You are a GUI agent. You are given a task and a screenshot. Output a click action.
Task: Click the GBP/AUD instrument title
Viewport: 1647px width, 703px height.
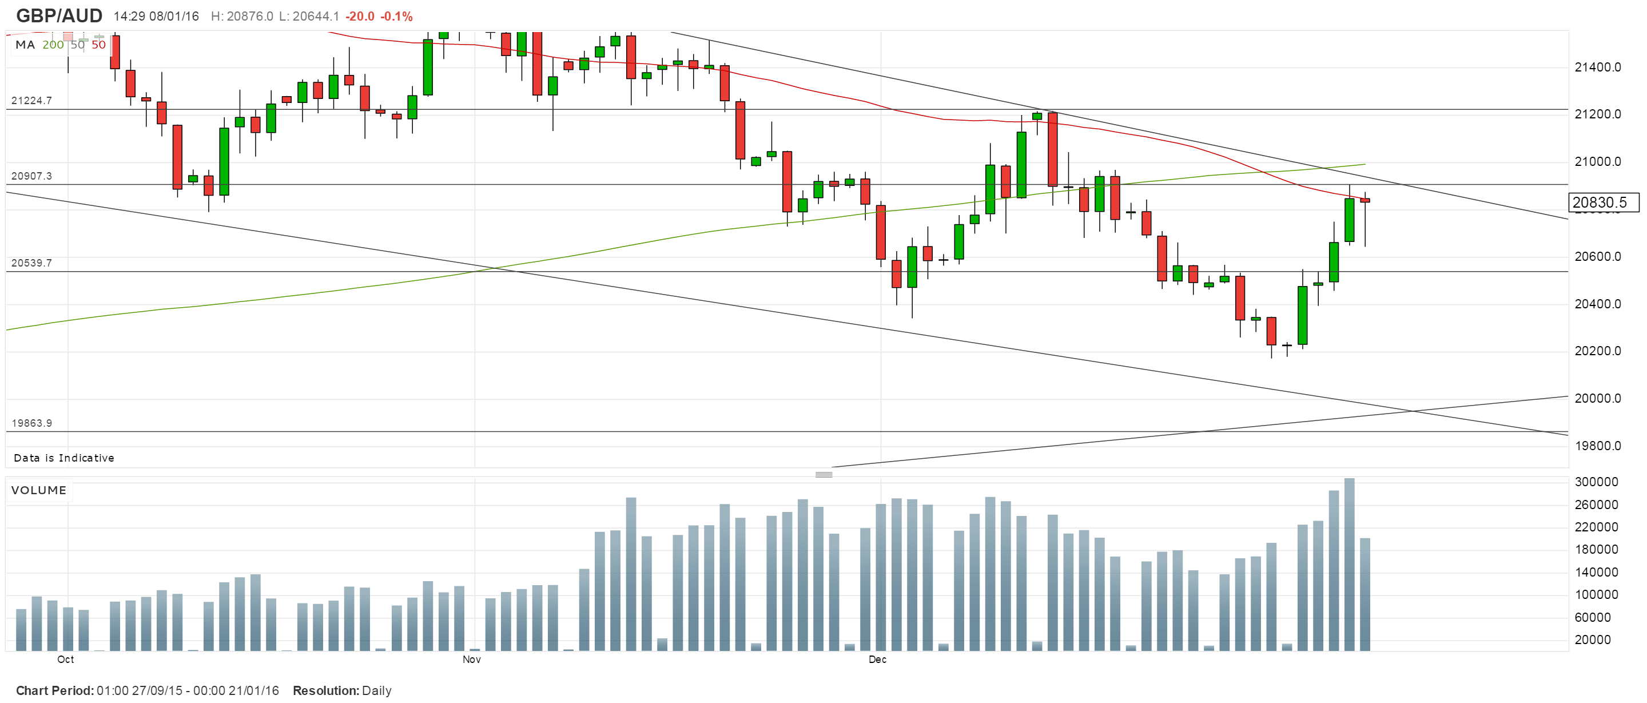click(x=59, y=15)
